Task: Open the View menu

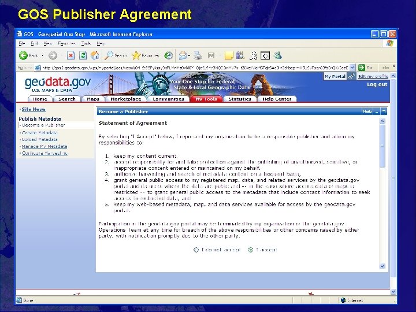Action: tap(48, 43)
